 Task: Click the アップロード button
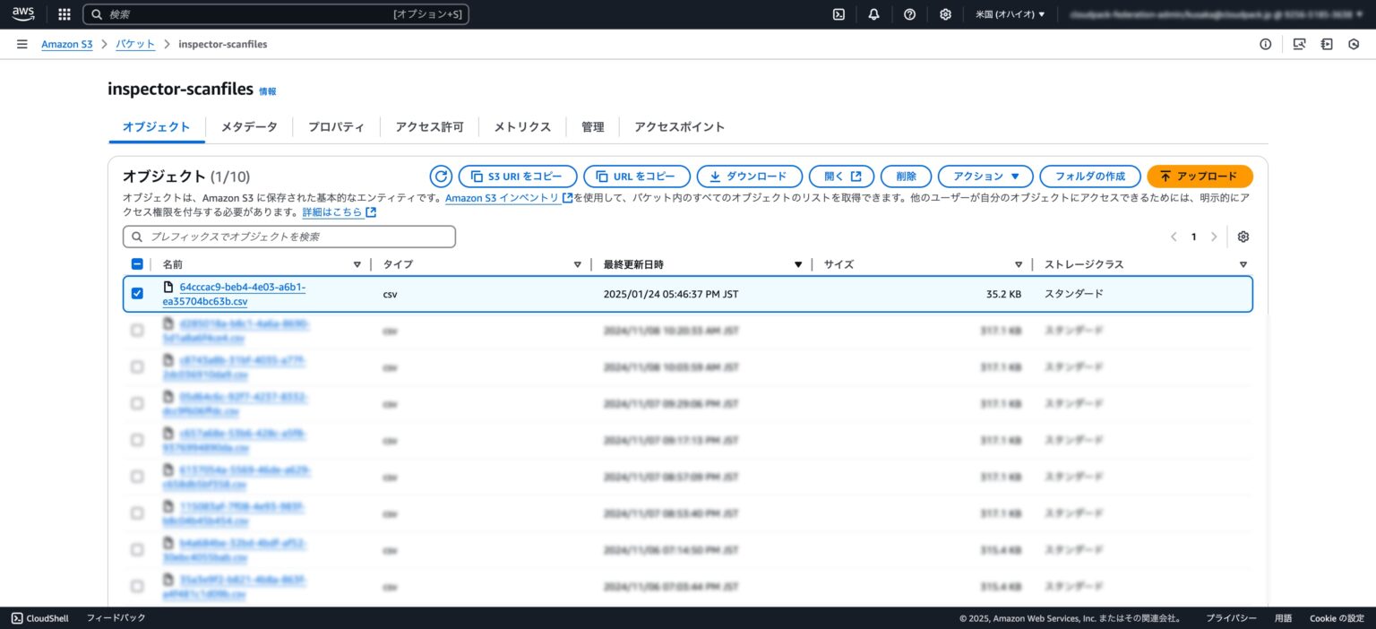click(x=1200, y=176)
